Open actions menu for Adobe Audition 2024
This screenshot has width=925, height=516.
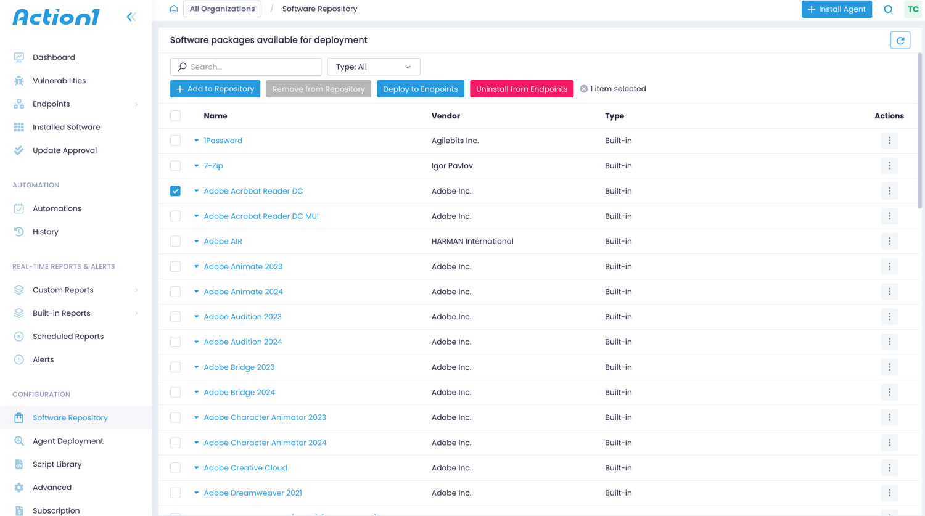[889, 342]
